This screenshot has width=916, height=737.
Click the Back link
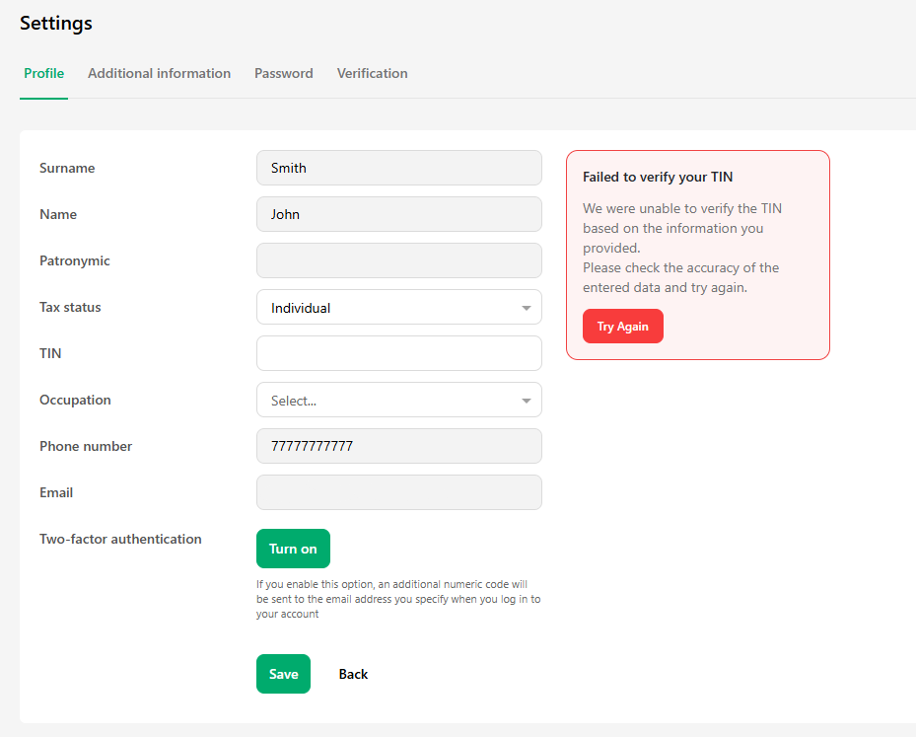pos(353,674)
